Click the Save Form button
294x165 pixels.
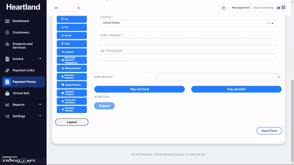pos(269,131)
